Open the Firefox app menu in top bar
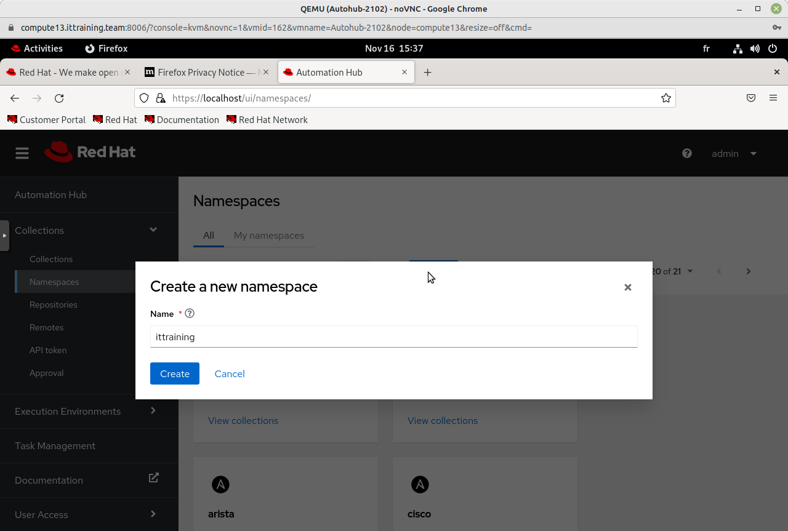The image size is (788, 531). [106, 48]
